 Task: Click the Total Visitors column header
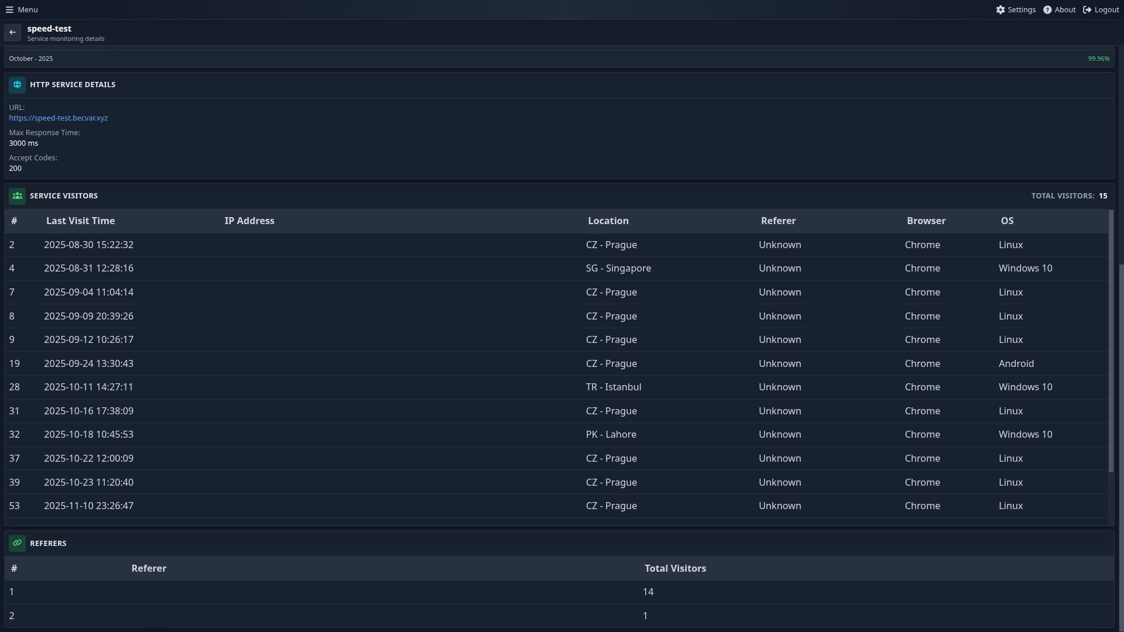[x=675, y=568]
